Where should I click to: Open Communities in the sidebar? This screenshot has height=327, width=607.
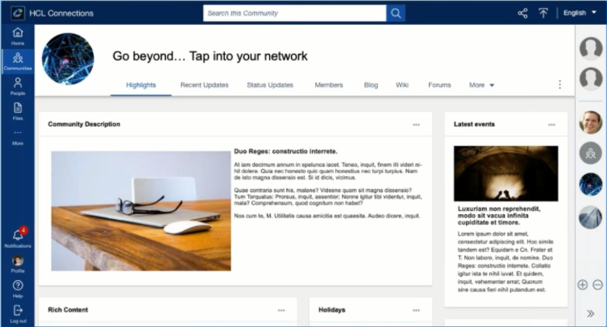(18, 61)
